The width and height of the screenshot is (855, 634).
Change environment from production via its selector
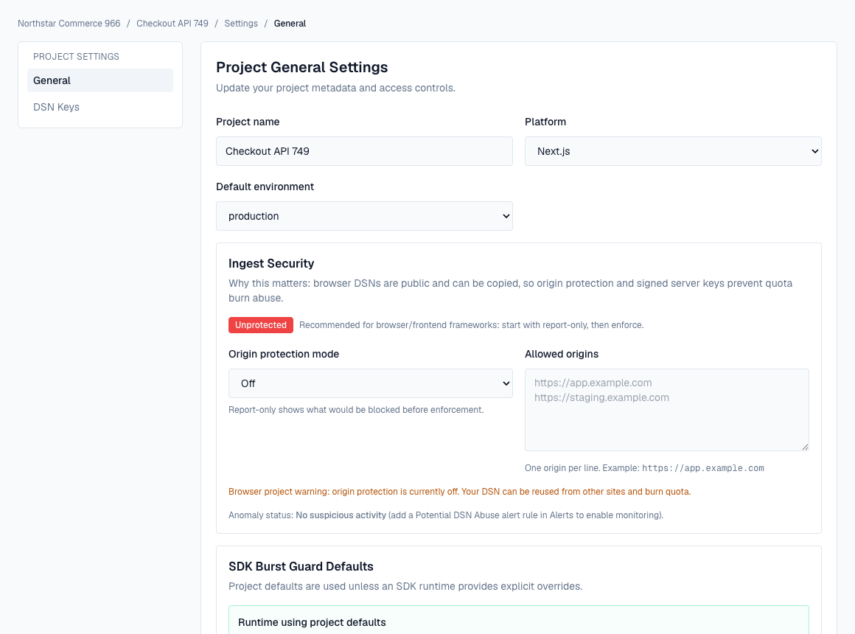coord(364,216)
